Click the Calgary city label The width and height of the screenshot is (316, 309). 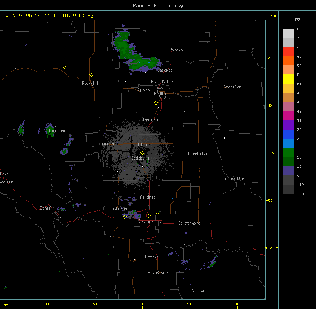(146, 221)
